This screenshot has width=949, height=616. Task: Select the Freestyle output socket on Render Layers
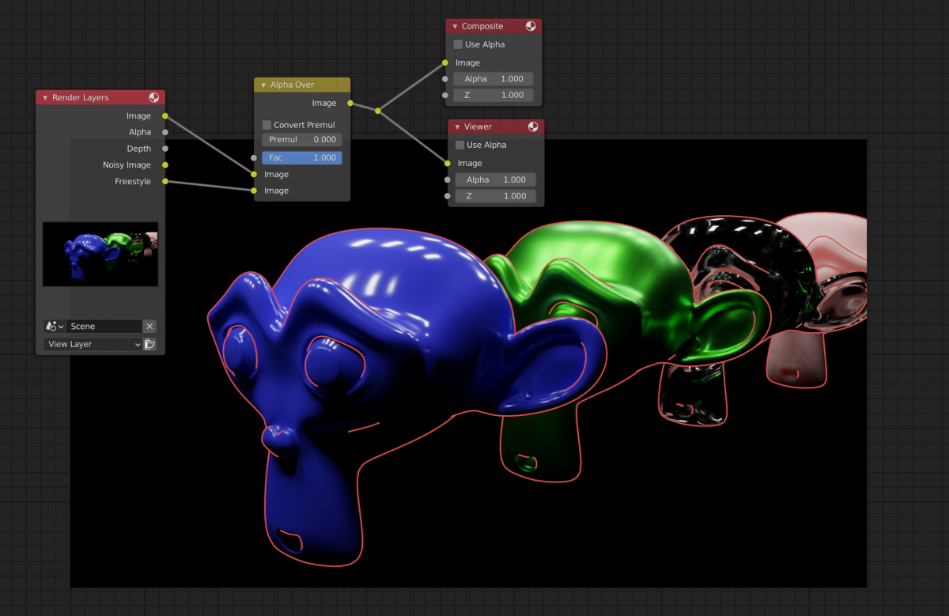(164, 181)
